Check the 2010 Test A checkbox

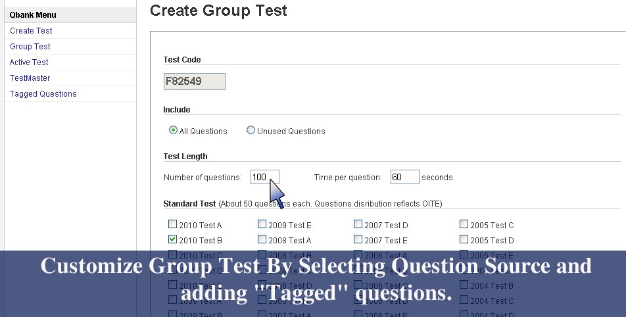[x=173, y=224]
